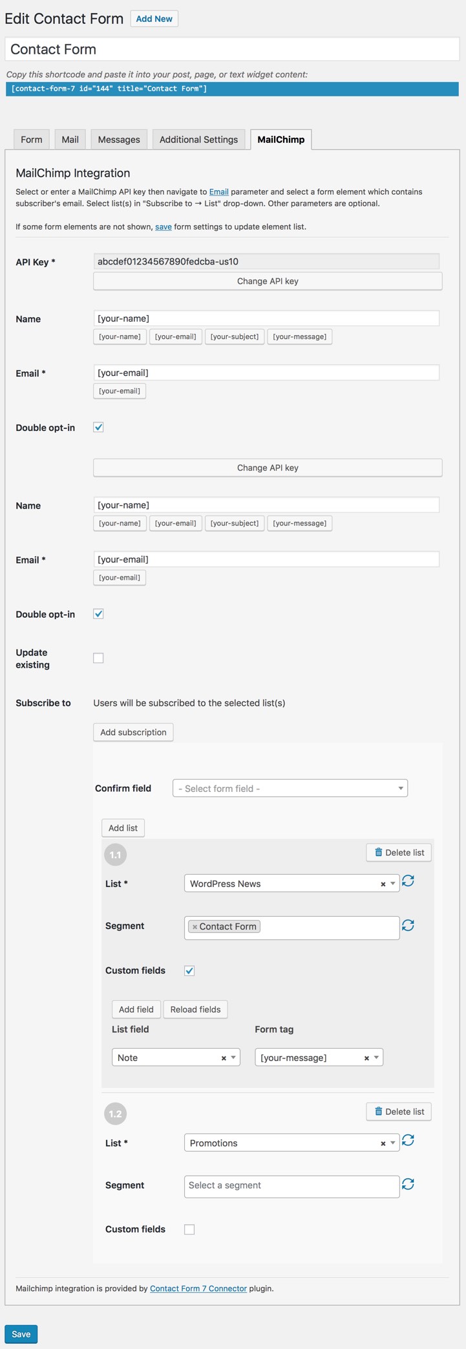This screenshot has height=1349, width=466.
Task: Select MailChimp tab
Action: click(x=281, y=140)
